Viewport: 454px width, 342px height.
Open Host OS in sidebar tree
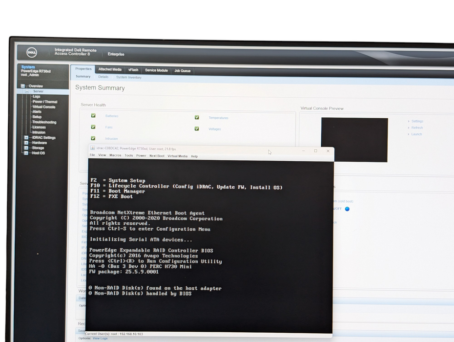38,153
